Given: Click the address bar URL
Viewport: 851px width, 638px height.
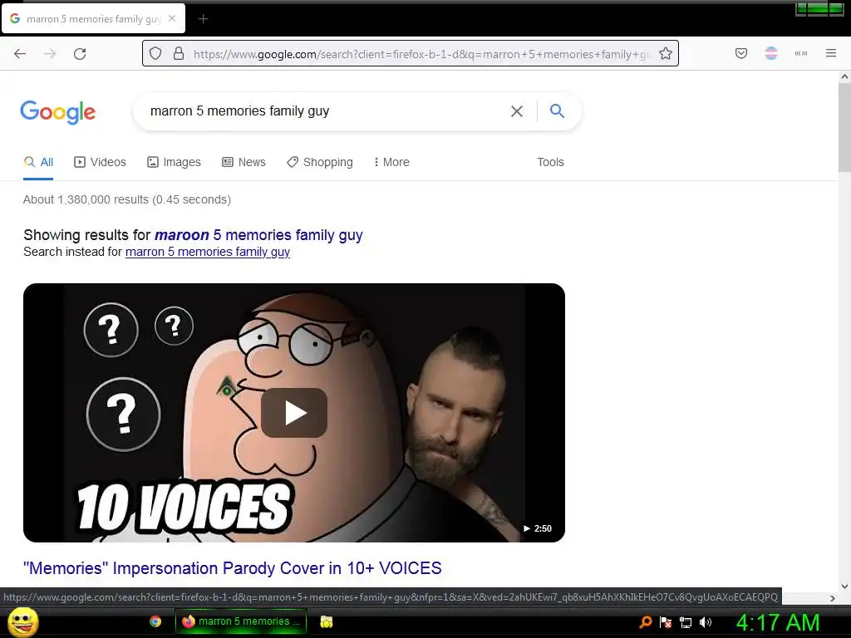Looking at the screenshot, I should pos(421,54).
